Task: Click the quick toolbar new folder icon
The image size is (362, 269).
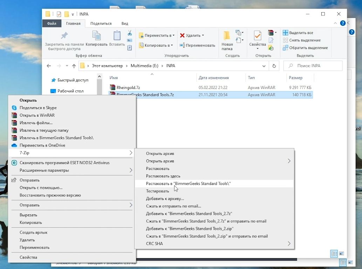Action: [67, 14]
